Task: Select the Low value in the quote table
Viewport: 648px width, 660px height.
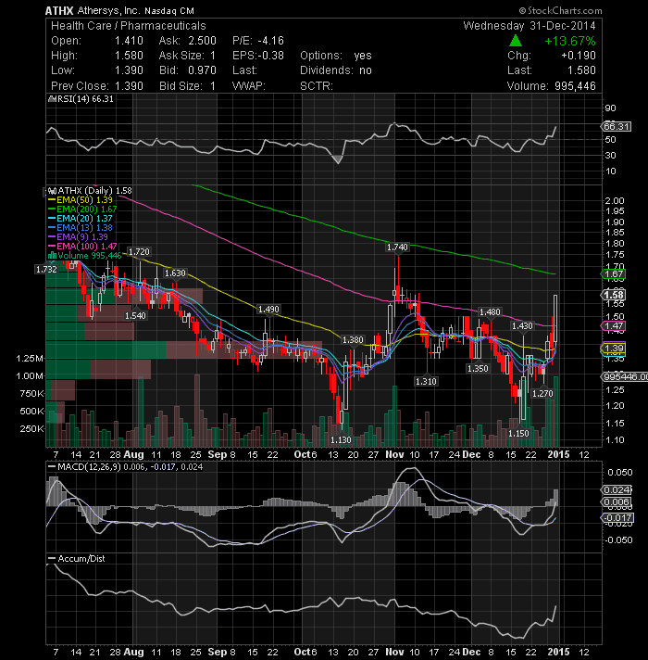Action: click(129, 70)
